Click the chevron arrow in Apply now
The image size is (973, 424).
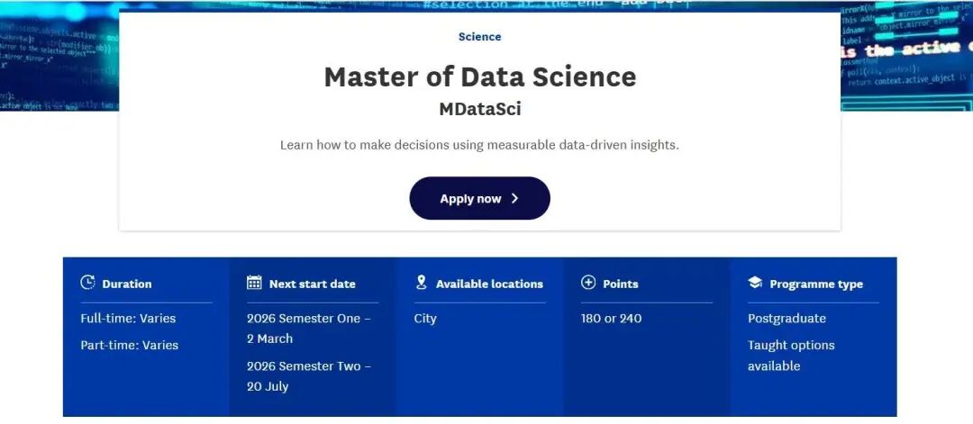(x=515, y=199)
